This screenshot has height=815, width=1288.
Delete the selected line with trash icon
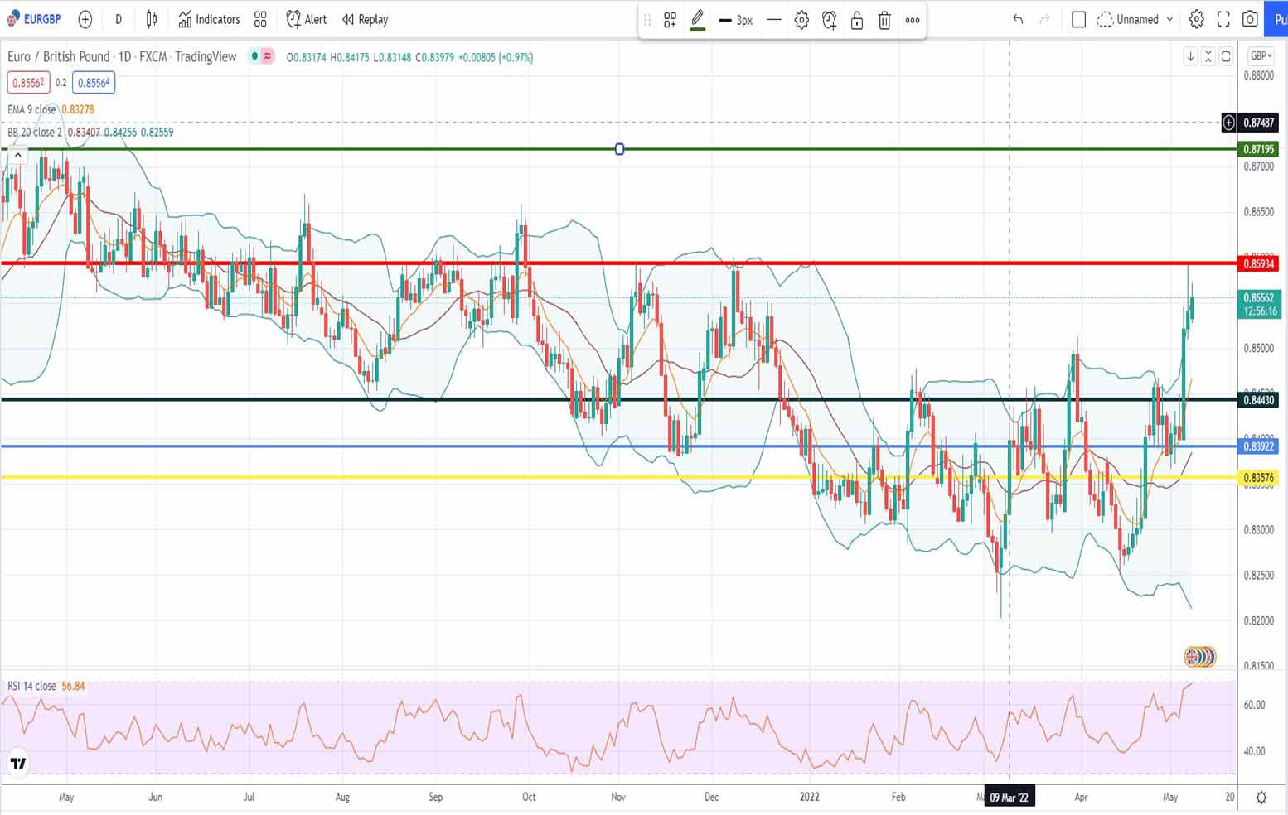[x=884, y=20]
